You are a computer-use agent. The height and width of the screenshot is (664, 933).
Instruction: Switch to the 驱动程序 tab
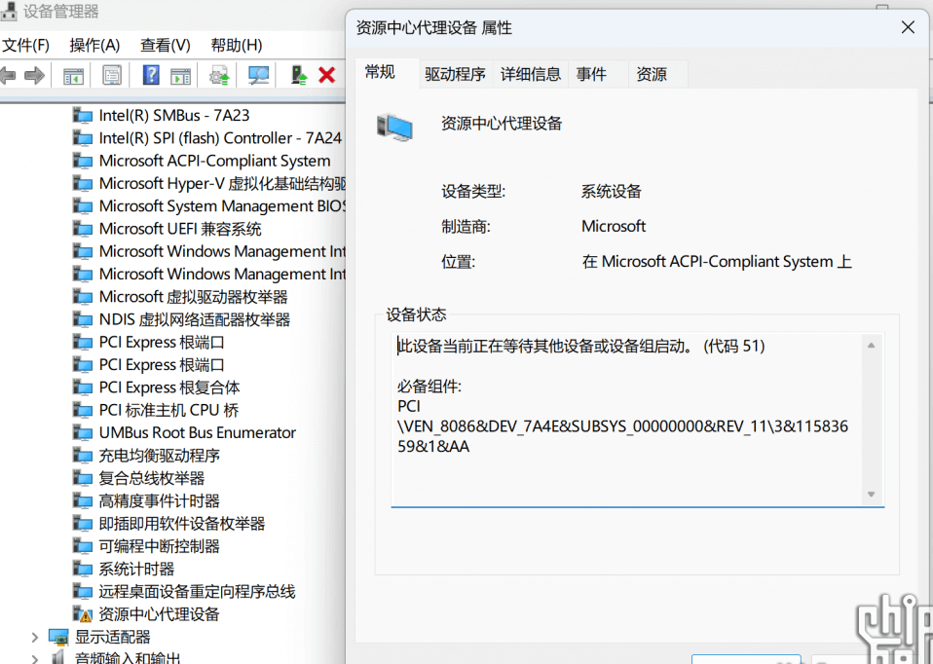(455, 74)
